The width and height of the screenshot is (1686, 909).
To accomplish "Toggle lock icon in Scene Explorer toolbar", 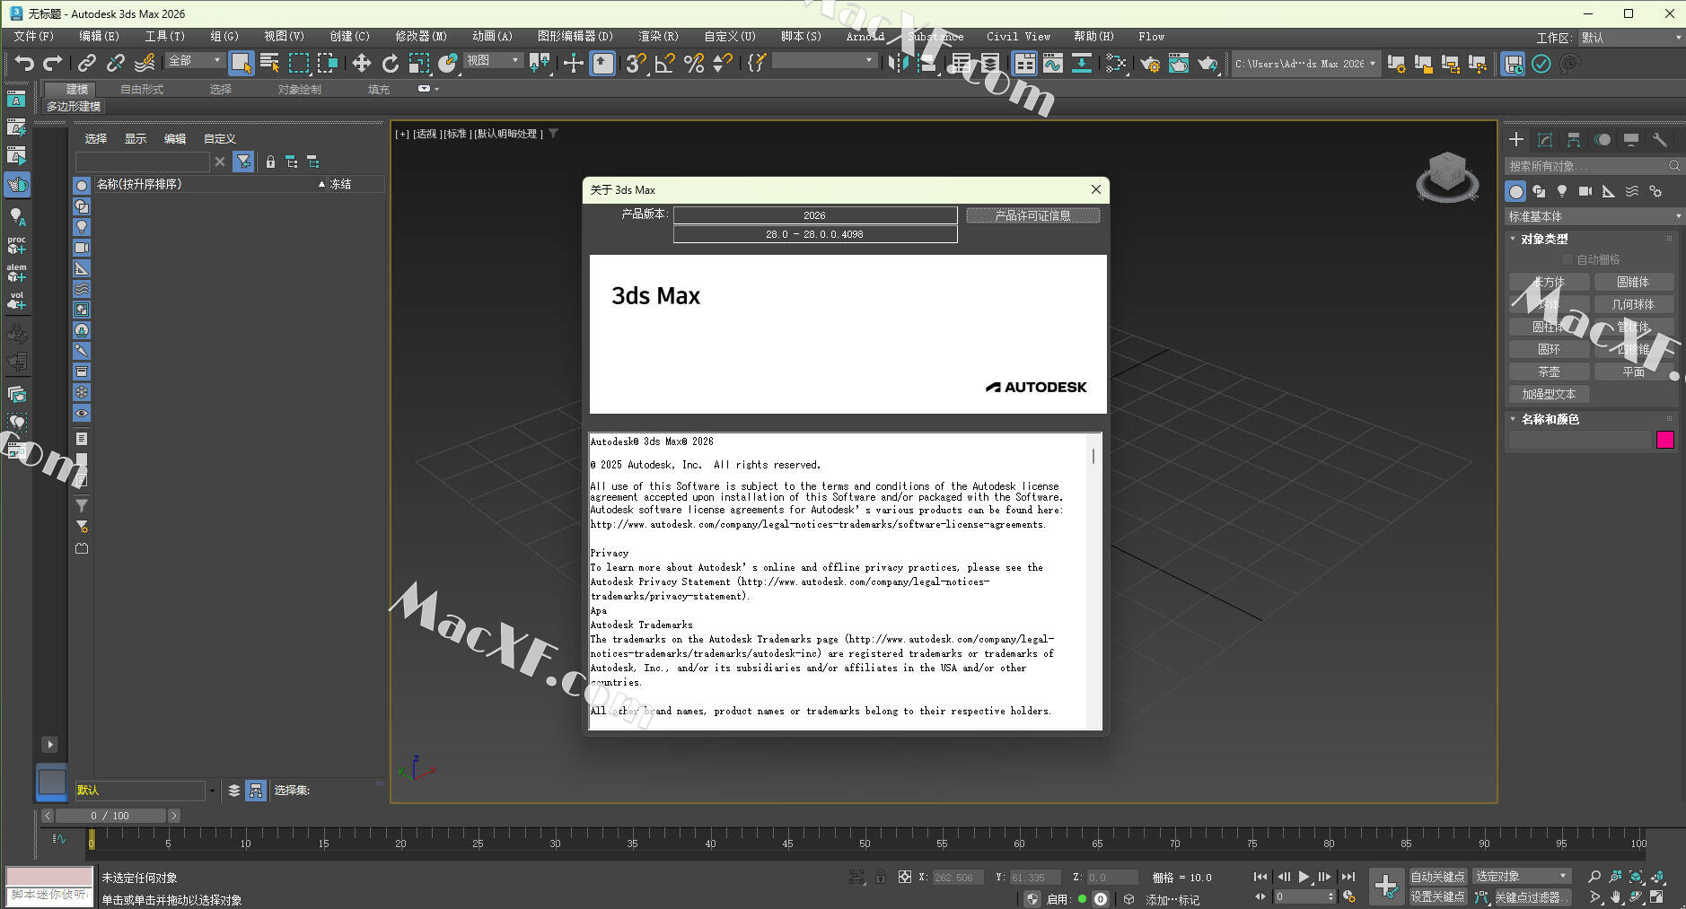I will [x=270, y=162].
